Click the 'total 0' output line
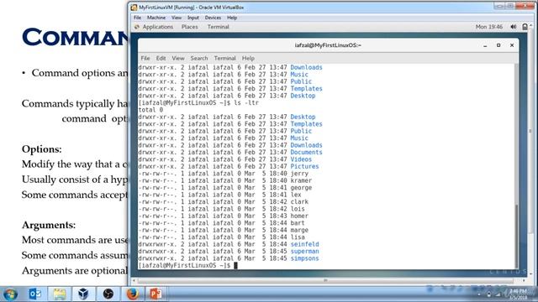 coord(150,110)
